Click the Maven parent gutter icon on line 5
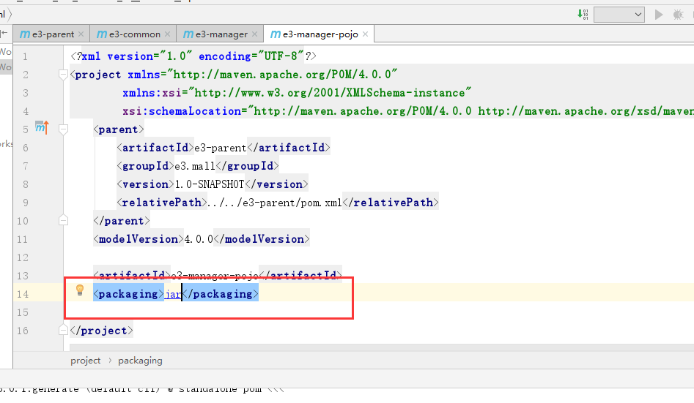The image size is (694, 403). point(42,128)
